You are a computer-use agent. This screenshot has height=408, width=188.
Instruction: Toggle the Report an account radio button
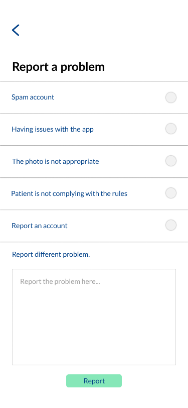click(x=171, y=225)
